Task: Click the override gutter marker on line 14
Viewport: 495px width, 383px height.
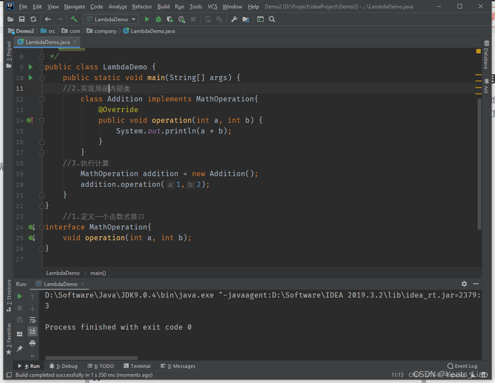Action: pyautogui.click(x=30, y=120)
